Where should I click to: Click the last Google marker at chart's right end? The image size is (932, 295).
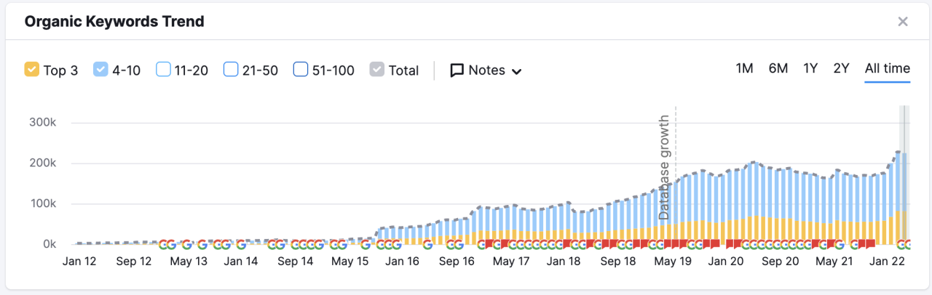(908, 244)
